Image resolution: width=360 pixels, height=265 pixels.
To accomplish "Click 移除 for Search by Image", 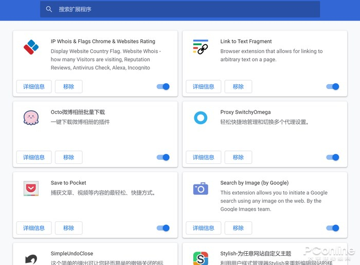I will [x=238, y=228].
